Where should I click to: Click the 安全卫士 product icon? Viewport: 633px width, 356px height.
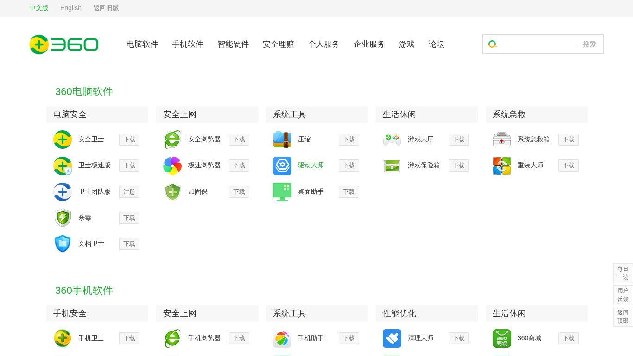point(63,140)
